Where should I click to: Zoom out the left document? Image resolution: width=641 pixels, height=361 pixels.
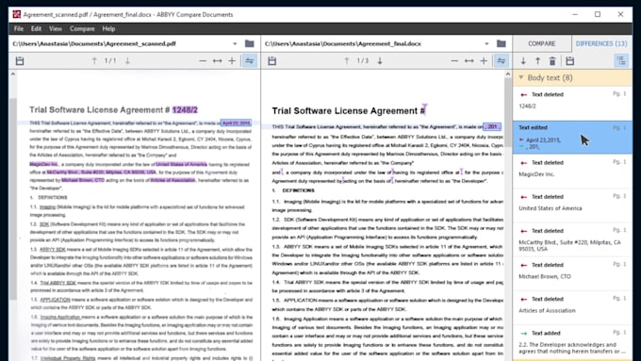[203, 61]
